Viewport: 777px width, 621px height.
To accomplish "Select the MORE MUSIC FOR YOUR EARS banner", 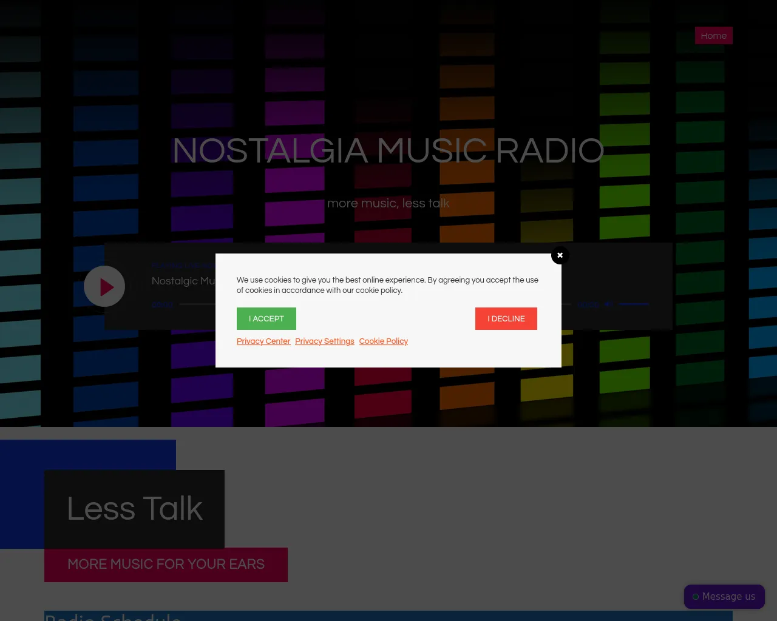I will (166, 565).
